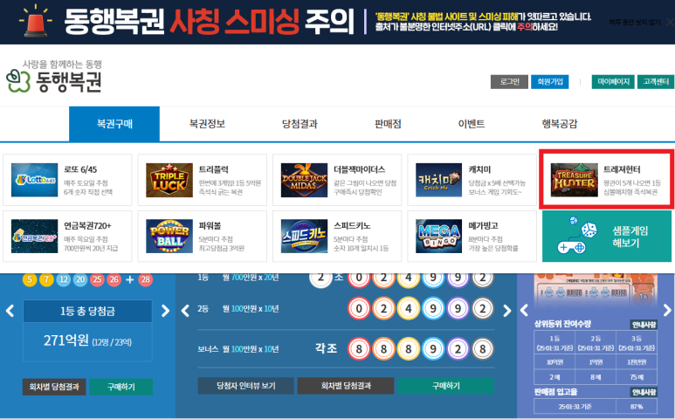Open the 행복공감 menu
The height and width of the screenshot is (419, 675).
tap(559, 124)
